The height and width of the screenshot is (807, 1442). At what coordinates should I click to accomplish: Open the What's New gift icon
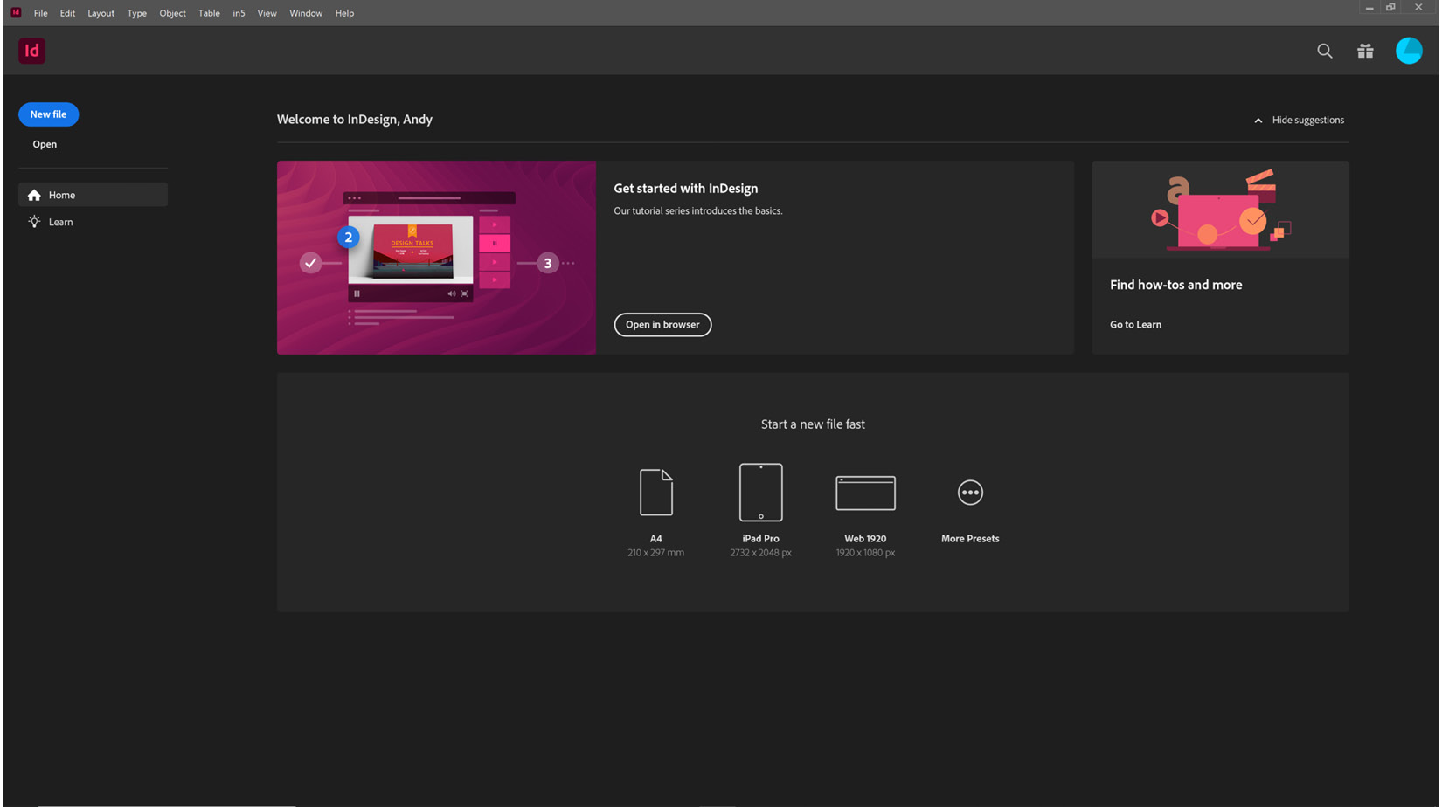[x=1365, y=52]
